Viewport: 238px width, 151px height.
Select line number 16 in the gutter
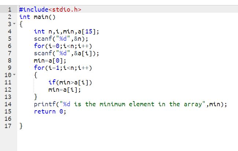coord(8,119)
